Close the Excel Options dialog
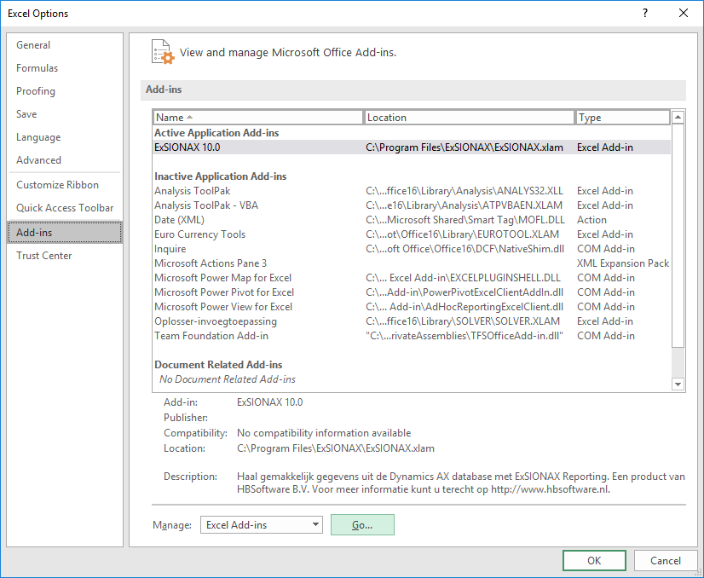Screen dimensions: 704x578 [x=684, y=13]
